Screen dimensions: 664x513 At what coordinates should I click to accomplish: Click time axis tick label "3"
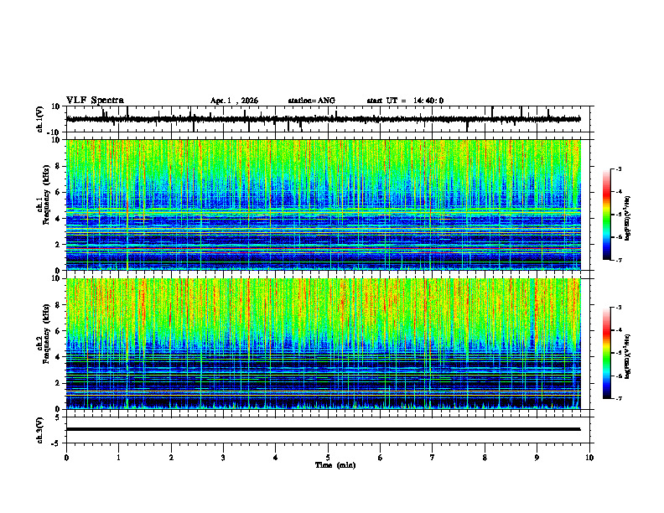coord(223,458)
